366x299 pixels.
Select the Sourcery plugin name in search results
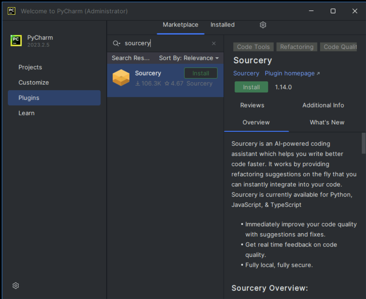point(148,73)
